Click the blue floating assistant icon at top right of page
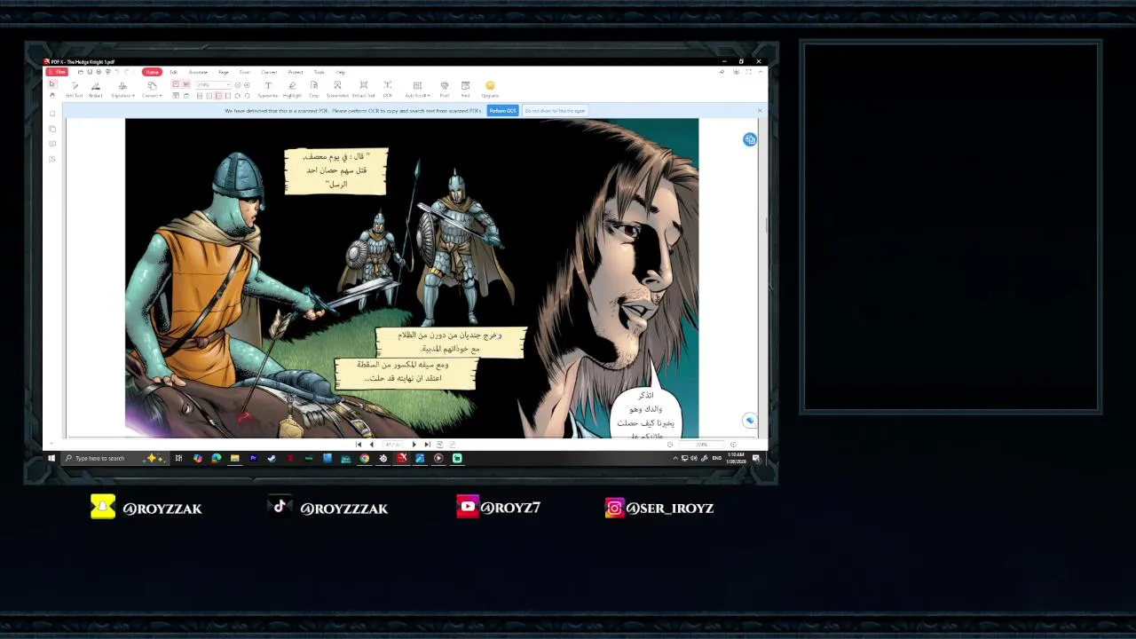The image size is (1136, 639). click(x=750, y=139)
